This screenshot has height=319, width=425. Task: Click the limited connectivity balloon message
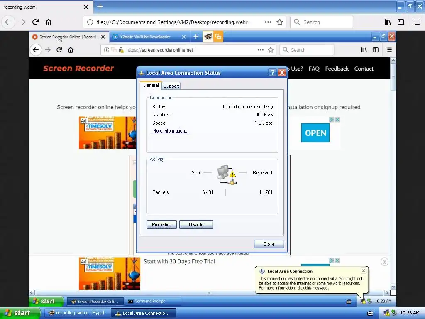click(x=310, y=283)
